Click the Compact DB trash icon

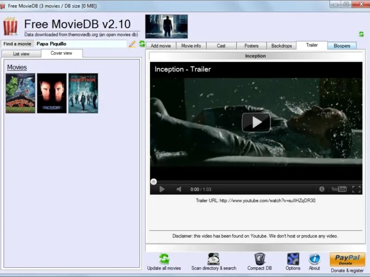[x=259, y=259]
